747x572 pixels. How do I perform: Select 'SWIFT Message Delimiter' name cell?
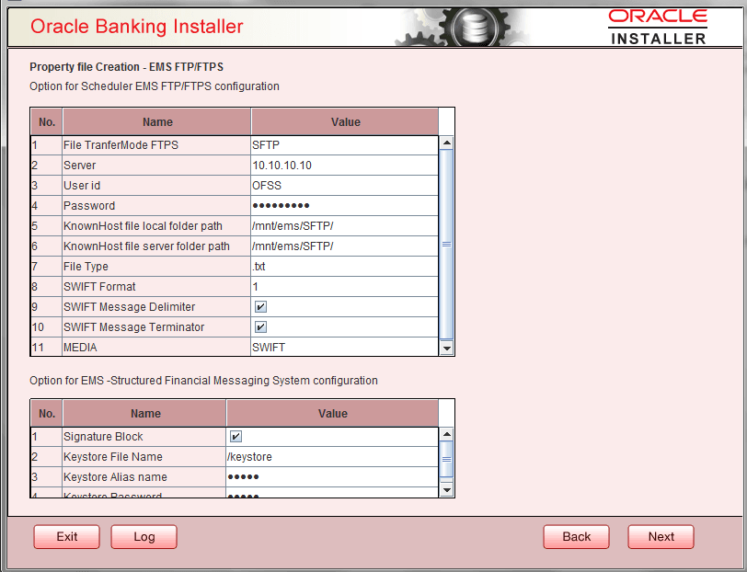click(x=156, y=307)
